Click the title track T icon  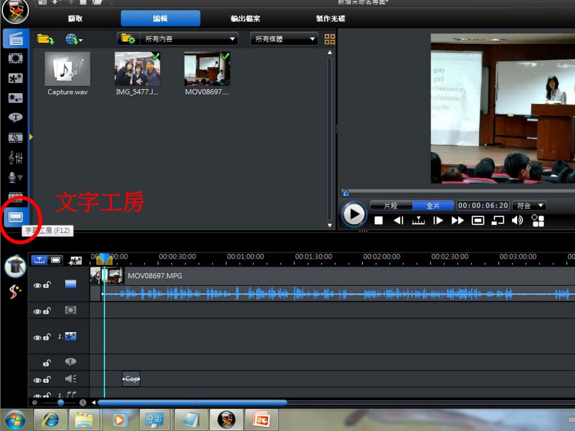coord(70,362)
